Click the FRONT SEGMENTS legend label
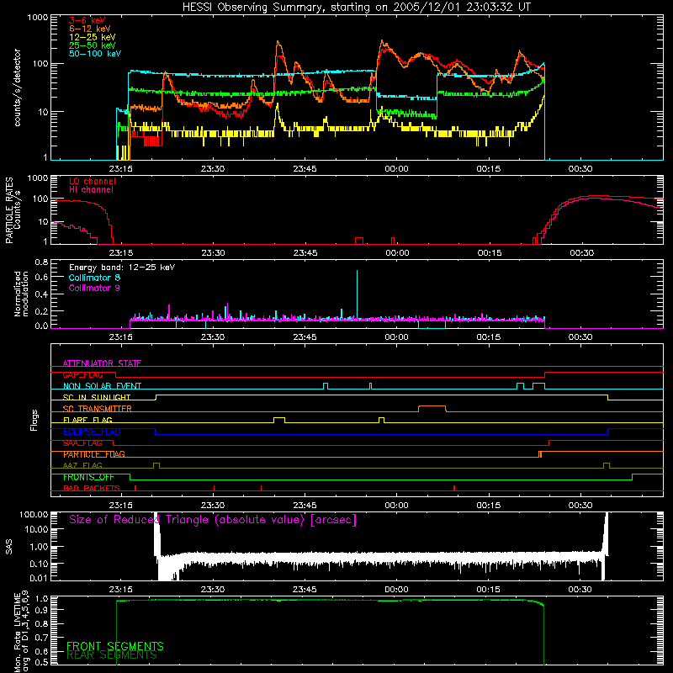The image size is (673, 673). pyautogui.click(x=115, y=646)
